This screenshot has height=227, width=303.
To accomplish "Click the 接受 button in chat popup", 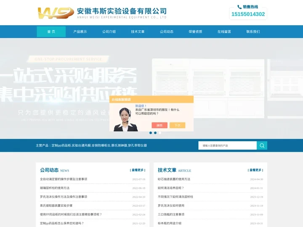I will tap(159, 125).
